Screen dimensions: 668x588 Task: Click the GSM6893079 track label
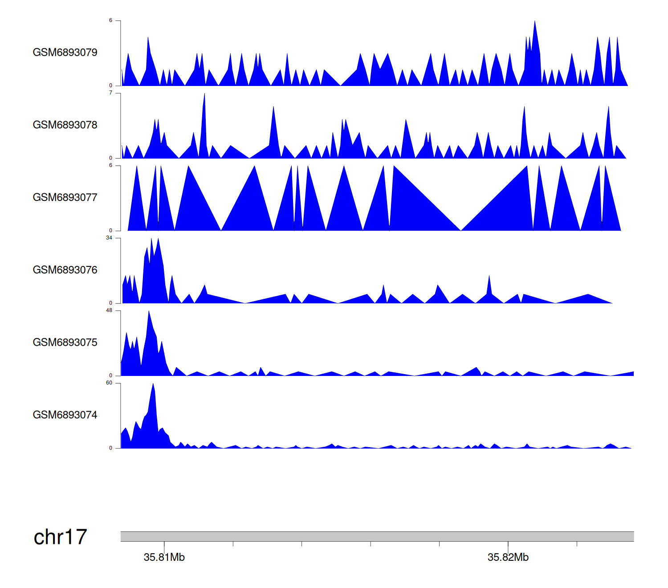point(65,53)
